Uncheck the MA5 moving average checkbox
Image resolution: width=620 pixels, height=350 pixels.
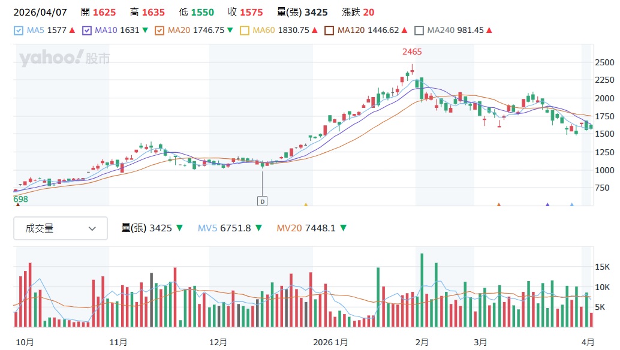tap(19, 31)
